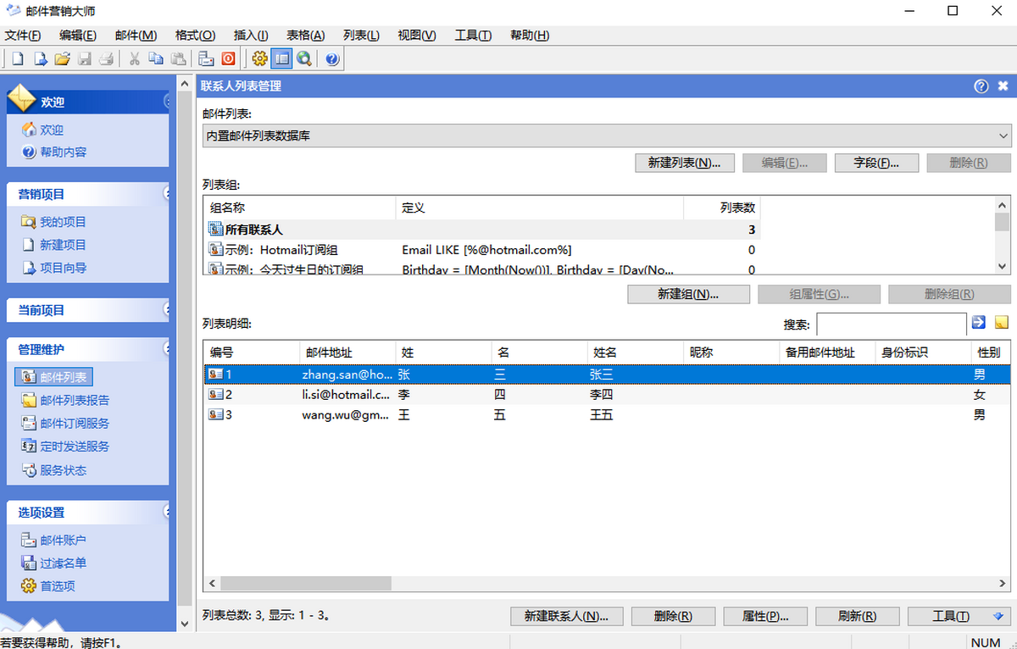The image size is (1017, 649).
Task: Expand the 当前项目 sidebar section
Action: (x=167, y=310)
